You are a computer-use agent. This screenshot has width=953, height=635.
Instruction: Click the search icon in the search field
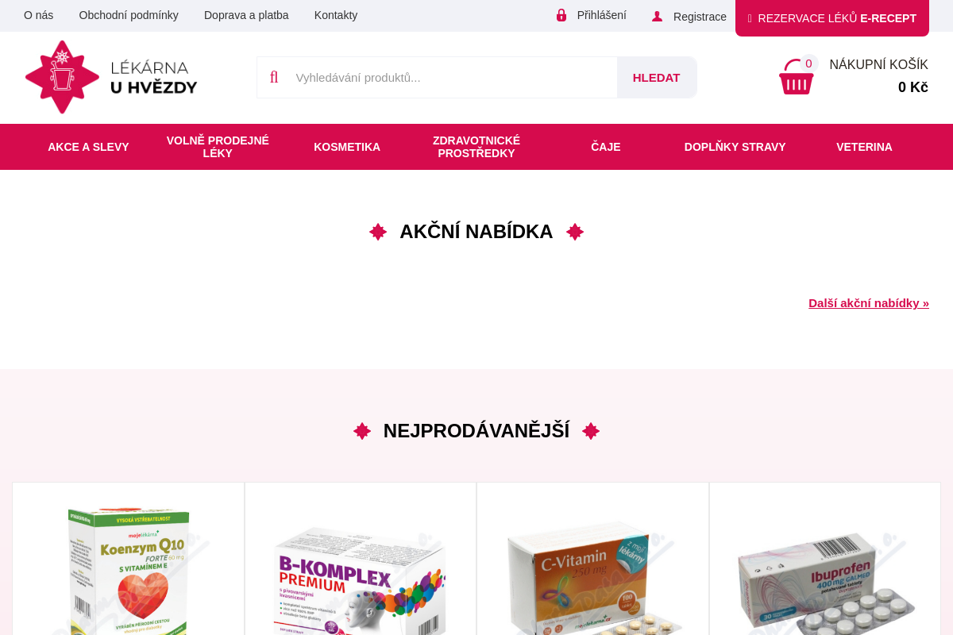274,77
